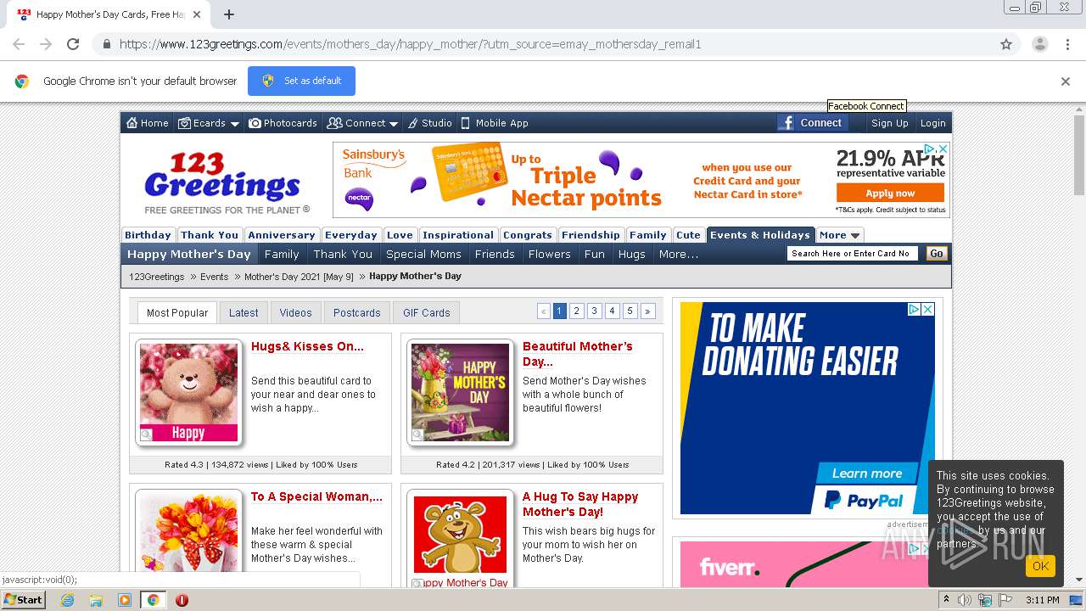Open the Love category tab
This screenshot has width=1086, height=611.
(x=400, y=235)
